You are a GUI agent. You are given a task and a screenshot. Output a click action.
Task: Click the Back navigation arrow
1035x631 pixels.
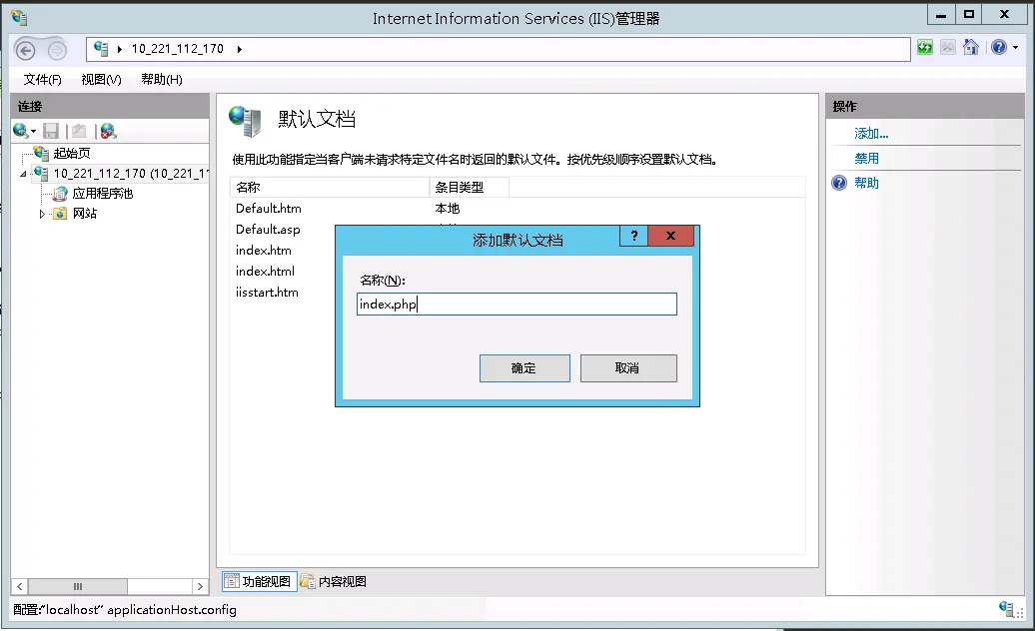point(25,50)
